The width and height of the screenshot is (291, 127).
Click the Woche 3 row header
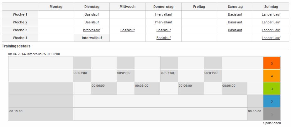point(20,30)
